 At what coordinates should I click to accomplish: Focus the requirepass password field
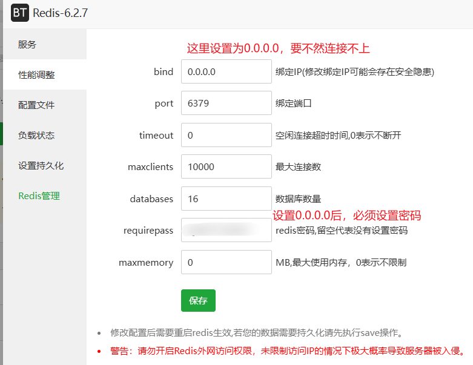227,230
